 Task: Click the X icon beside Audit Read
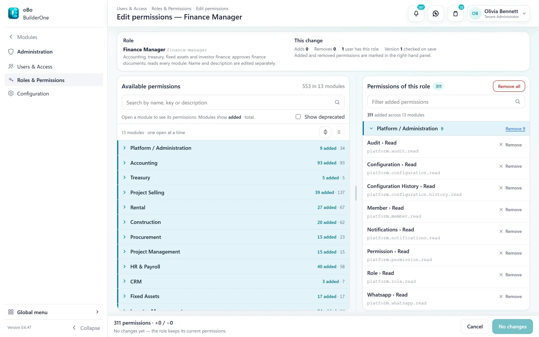501,145
